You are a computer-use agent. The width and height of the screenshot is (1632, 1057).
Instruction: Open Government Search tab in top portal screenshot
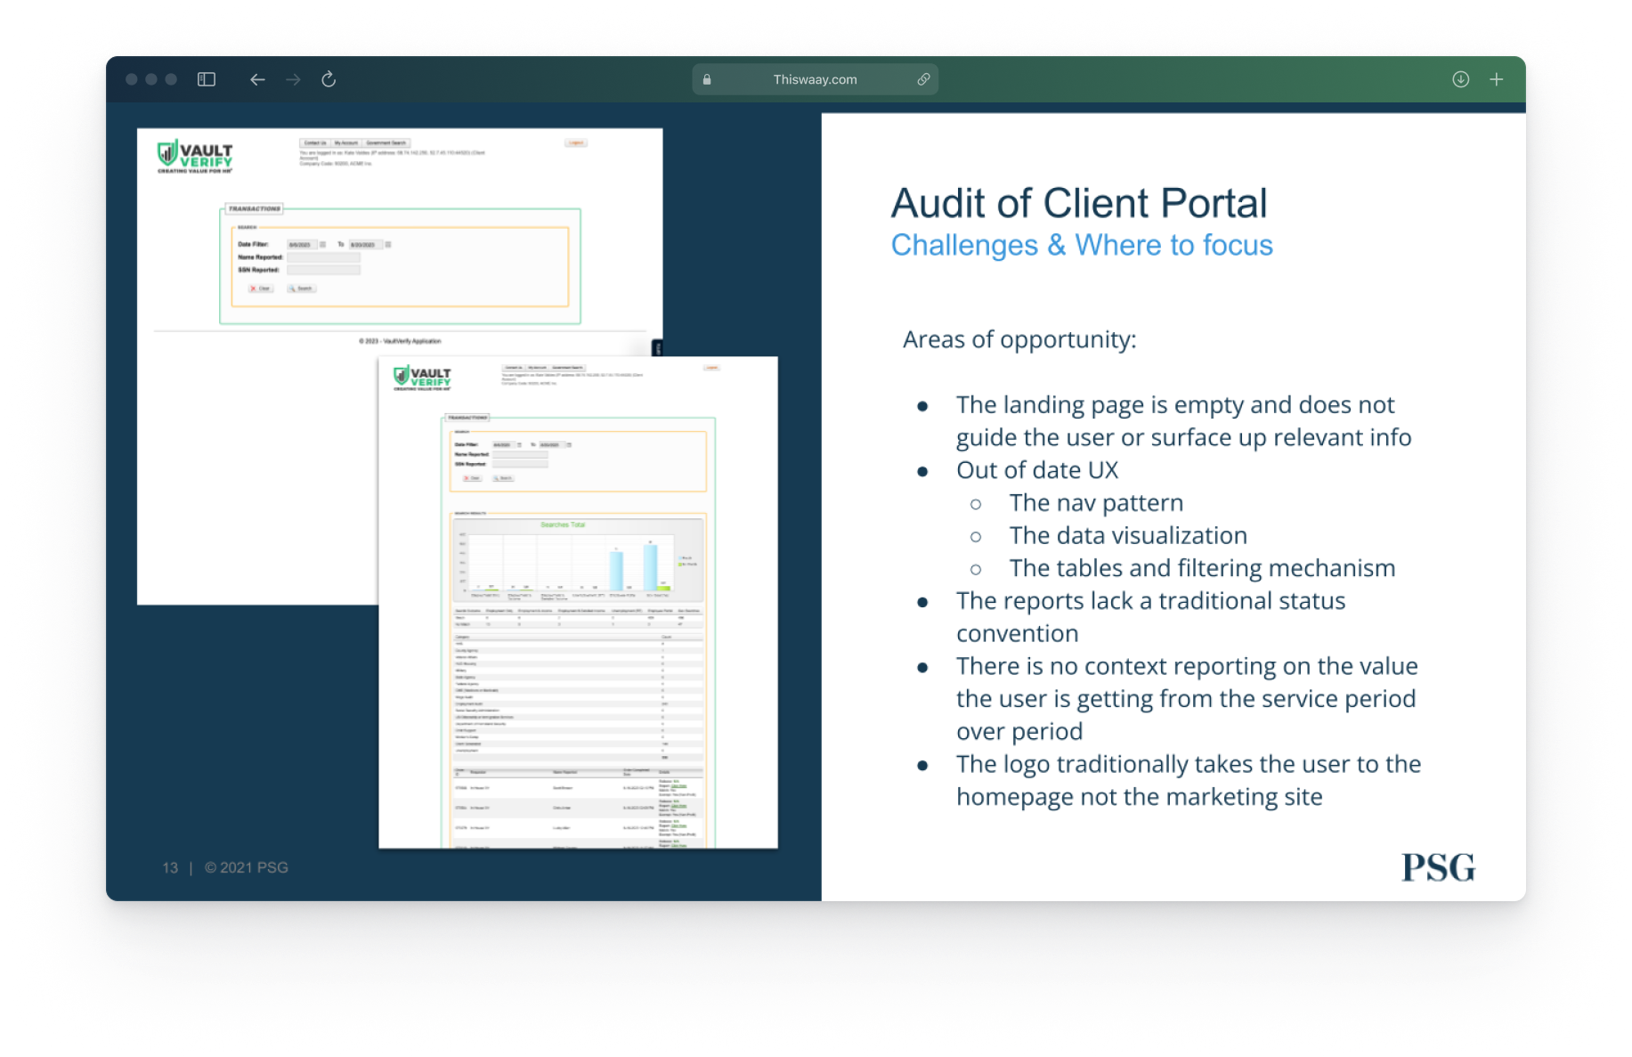[x=386, y=142]
